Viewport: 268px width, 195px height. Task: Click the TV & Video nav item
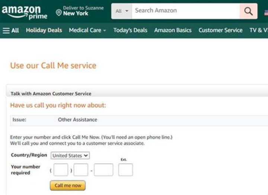coord(258,31)
